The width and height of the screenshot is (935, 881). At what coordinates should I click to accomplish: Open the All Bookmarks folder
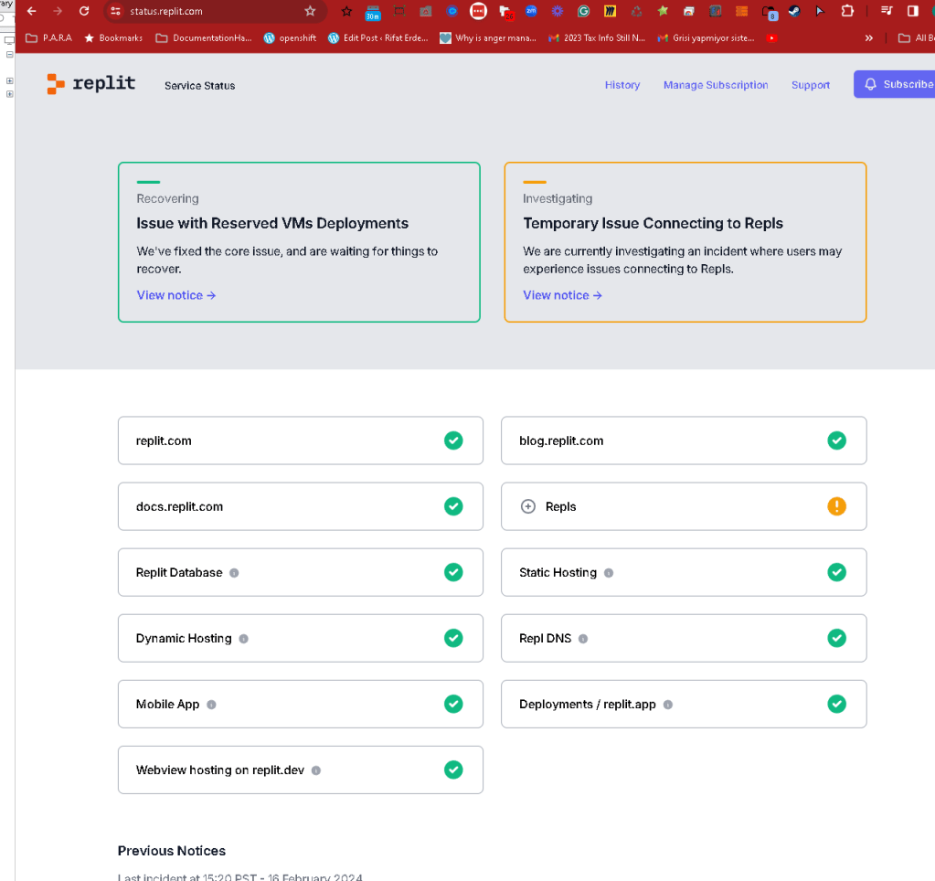[x=916, y=38]
